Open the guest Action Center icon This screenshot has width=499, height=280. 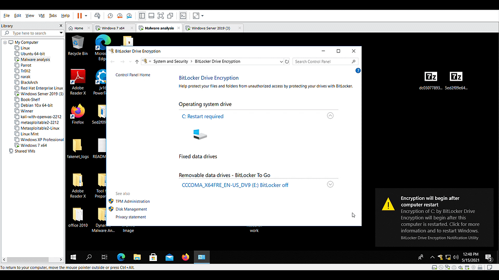[488, 258]
